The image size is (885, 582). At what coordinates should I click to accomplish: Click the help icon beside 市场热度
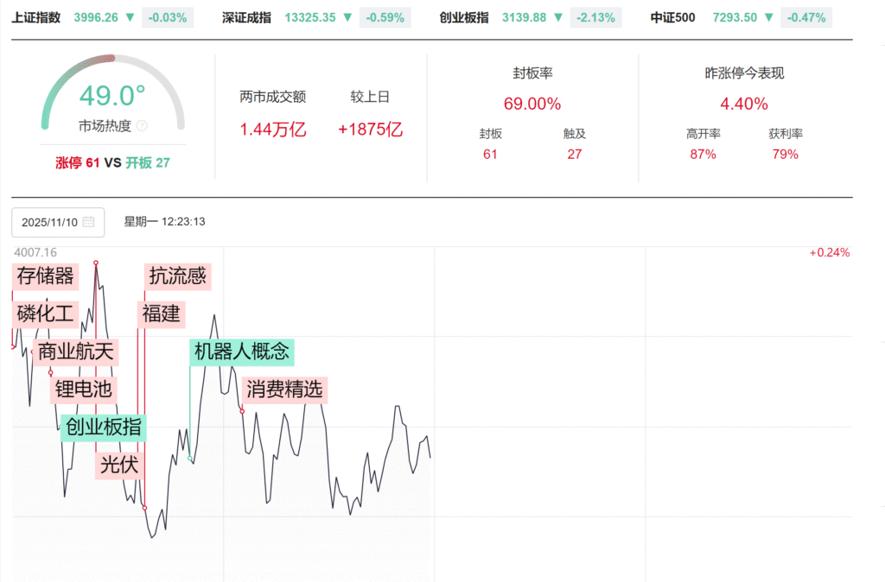(x=142, y=126)
